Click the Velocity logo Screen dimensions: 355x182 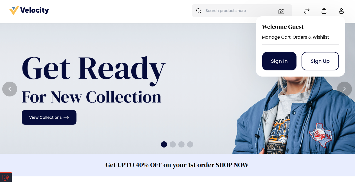[x=29, y=11]
